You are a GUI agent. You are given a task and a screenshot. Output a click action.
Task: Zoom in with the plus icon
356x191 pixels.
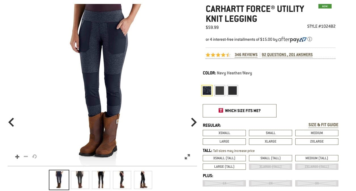pos(17,156)
